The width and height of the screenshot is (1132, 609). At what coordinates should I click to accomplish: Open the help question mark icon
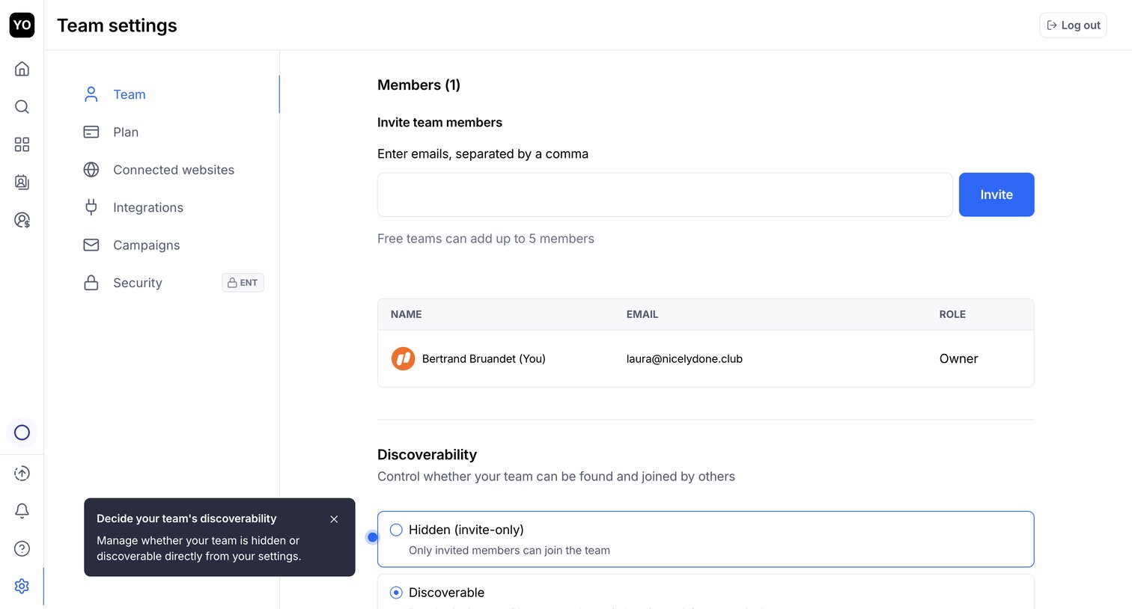(22, 548)
